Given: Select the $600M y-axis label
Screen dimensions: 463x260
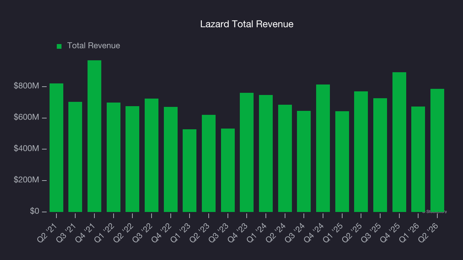Looking at the screenshot, I should coord(26,117).
